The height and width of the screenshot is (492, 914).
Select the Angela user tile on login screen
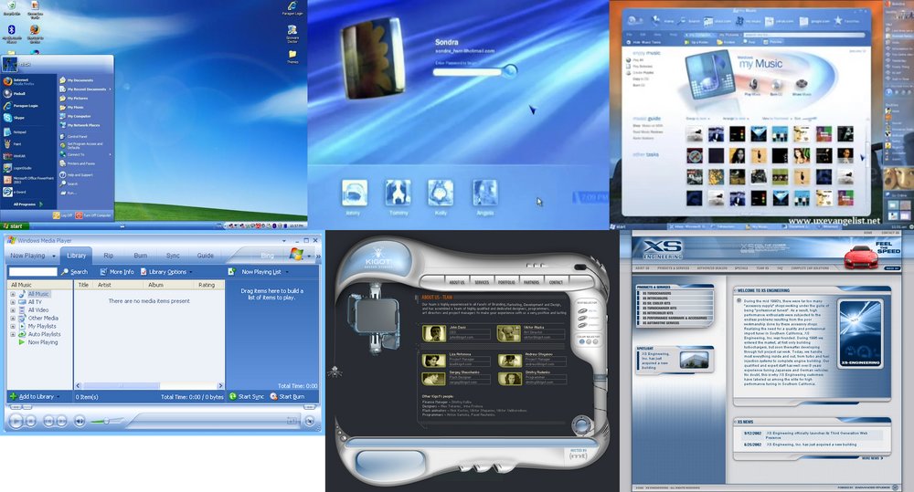485,193
